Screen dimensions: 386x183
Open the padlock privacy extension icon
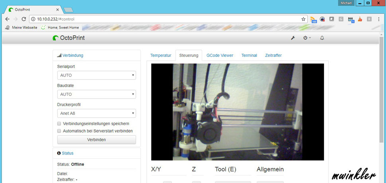click(322, 19)
